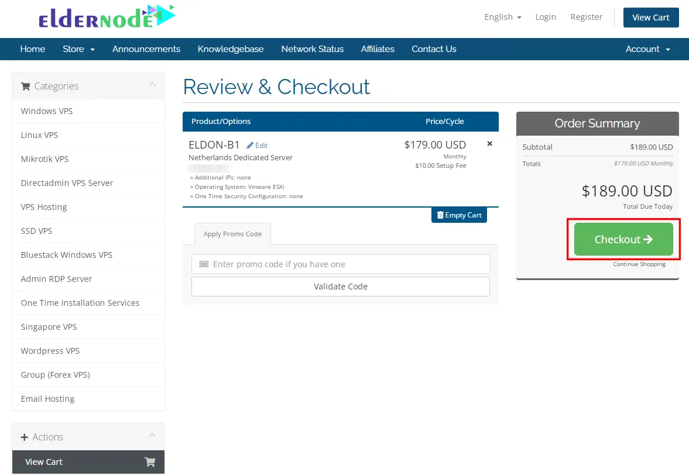Image resolution: width=689 pixels, height=476 pixels.
Task: Remove ELDON-B1 item with the X icon
Action: pyautogui.click(x=489, y=144)
